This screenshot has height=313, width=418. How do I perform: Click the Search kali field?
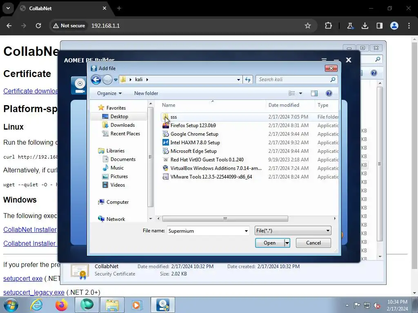click(296, 79)
